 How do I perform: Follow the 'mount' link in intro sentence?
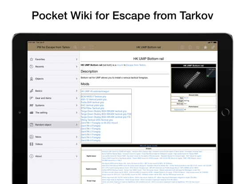click(x=120, y=65)
